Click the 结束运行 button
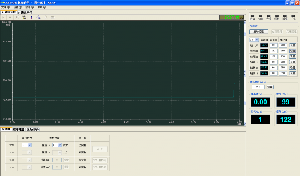This screenshot has width=300, height=176. pos(277,32)
